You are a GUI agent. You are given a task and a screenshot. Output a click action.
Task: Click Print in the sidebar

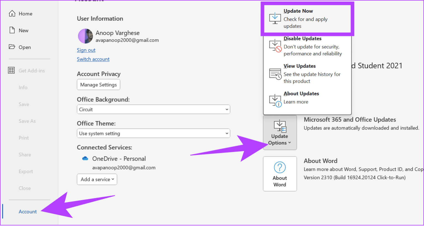pyautogui.click(x=24, y=138)
